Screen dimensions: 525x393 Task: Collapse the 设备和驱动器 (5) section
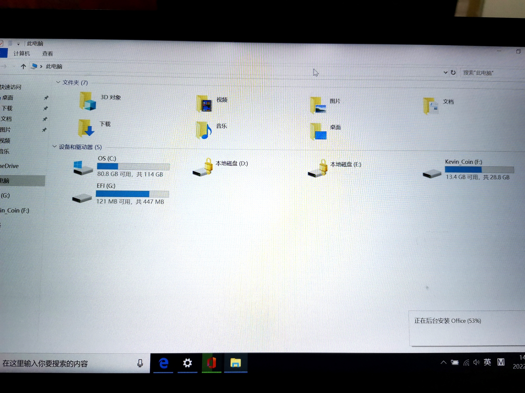point(55,147)
